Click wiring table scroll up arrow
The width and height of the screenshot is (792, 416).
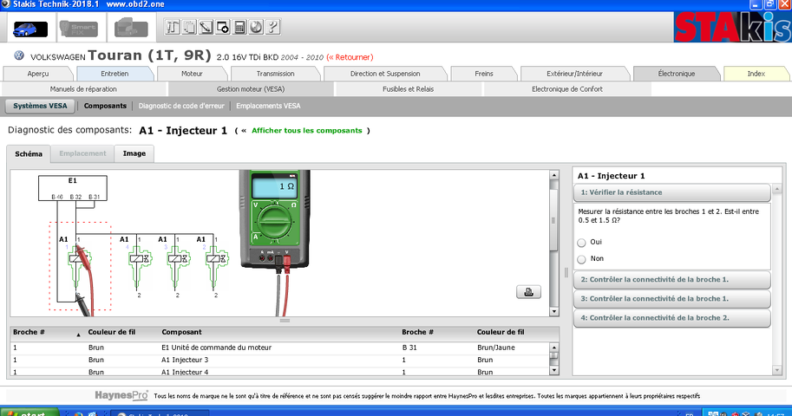coord(554,348)
